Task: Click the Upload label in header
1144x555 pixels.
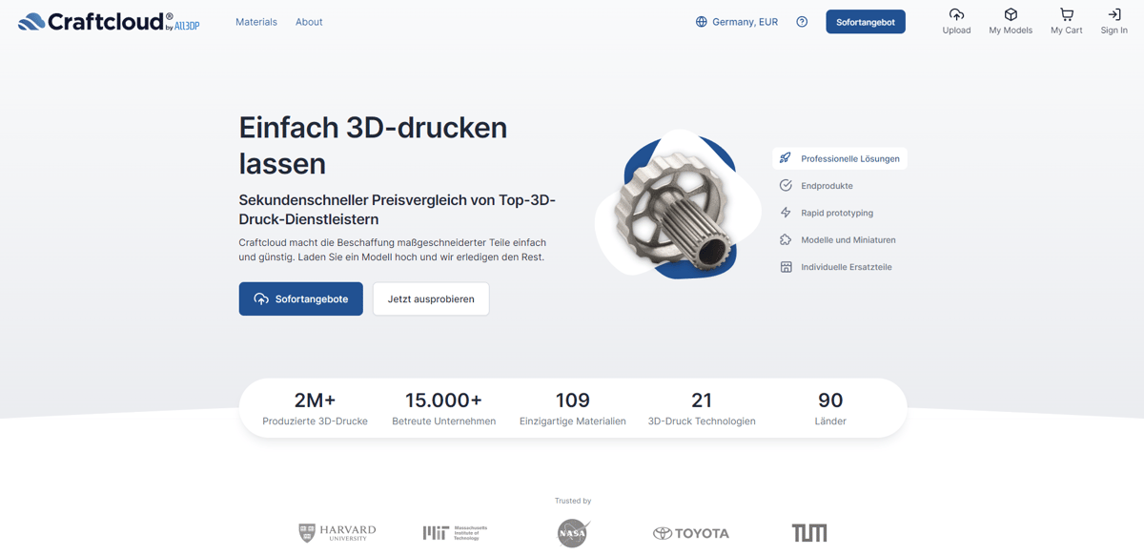Action: (x=956, y=31)
